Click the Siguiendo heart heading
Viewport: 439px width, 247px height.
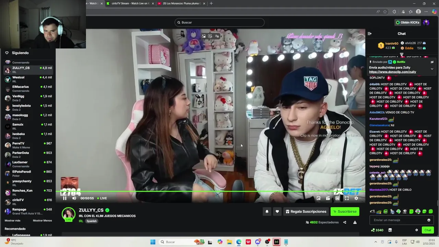pyautogui.click(x=17, y=53)
